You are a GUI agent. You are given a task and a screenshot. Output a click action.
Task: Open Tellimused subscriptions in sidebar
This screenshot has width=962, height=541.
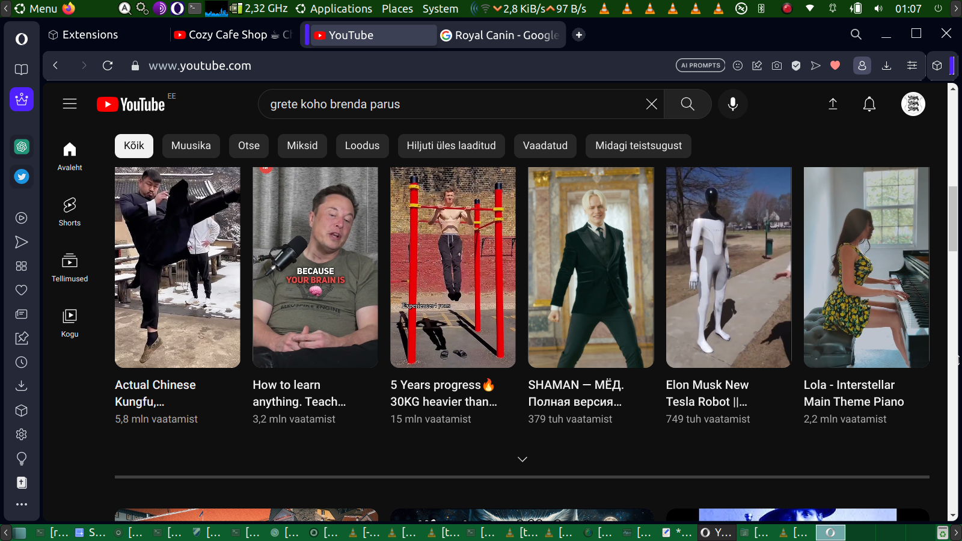[70, 267]
